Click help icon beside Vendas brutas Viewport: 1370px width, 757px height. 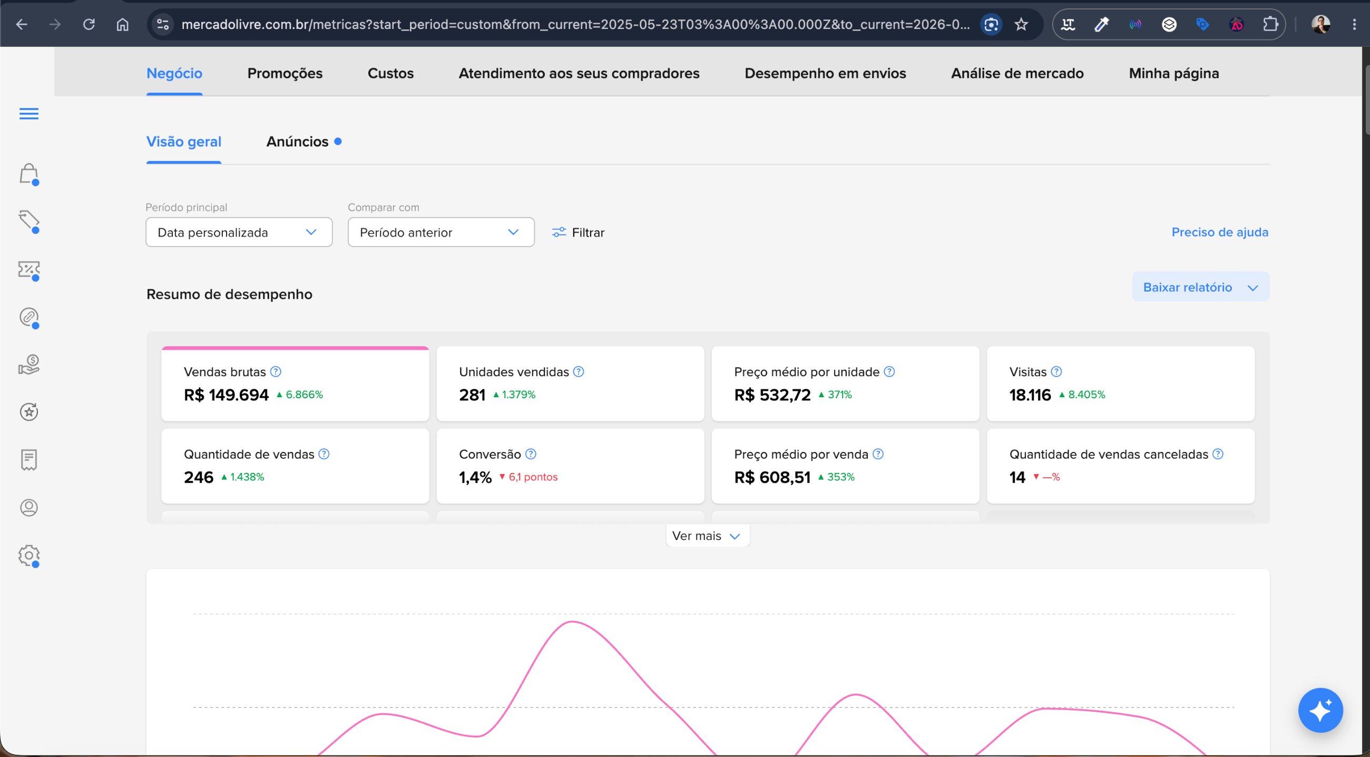point(276,371)
